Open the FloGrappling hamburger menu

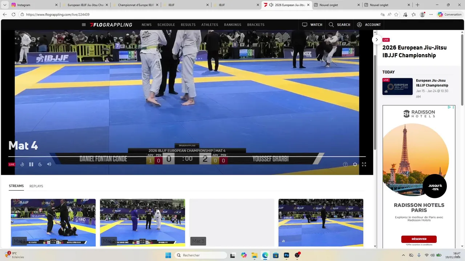point(84,25)
